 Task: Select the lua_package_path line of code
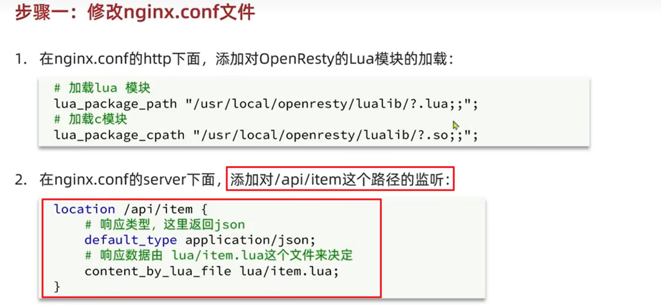[x=266, y=104]
